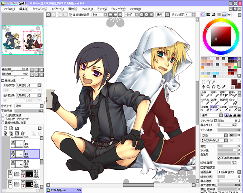The width and height of the screenshot is (243, 193).
Task: Hide layer 2 with eye icon
Action: pyautogui.click(x=13, y=142)
